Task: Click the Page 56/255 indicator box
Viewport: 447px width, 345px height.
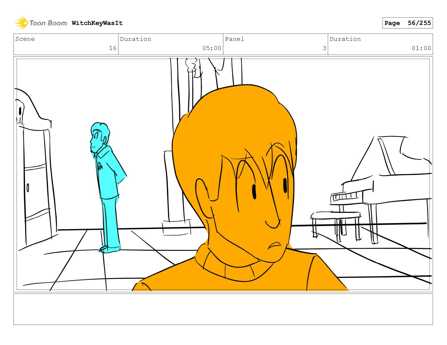Action: click(407, 23)
